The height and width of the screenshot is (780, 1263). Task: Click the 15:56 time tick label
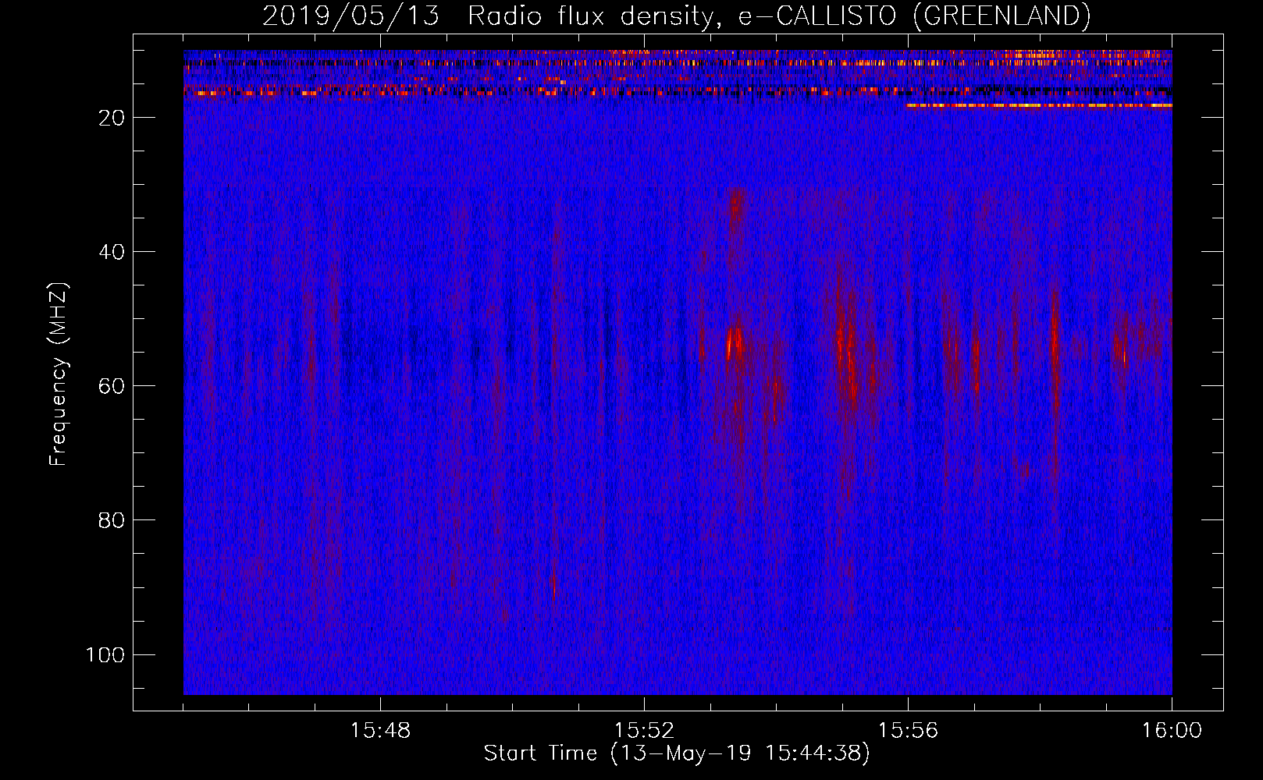tap(908, 731)
